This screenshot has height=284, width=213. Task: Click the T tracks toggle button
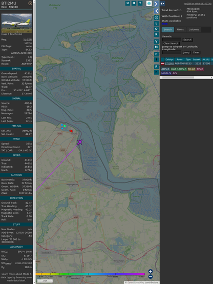[x=140, y=3]
